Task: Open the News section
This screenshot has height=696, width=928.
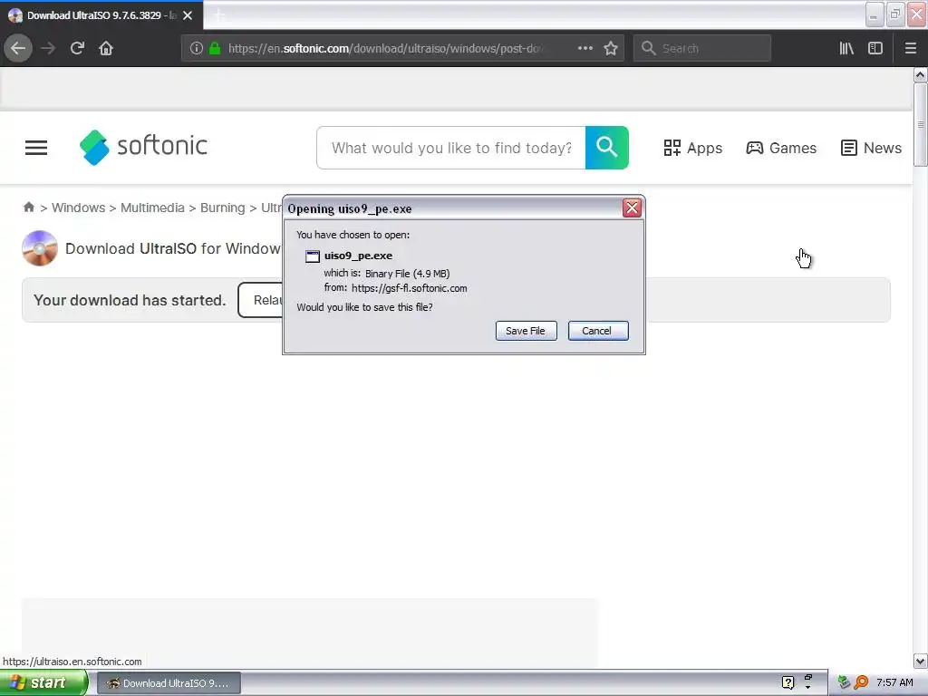Action: [871, 148]
